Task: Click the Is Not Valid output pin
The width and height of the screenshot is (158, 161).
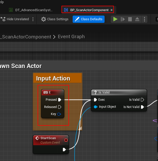Action: point(142,107)
